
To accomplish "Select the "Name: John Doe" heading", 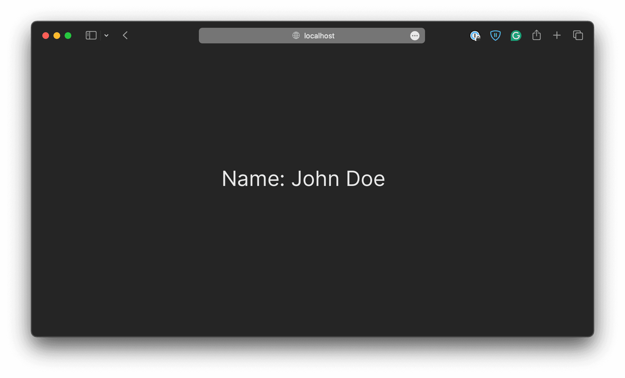I will click(303, 178).
